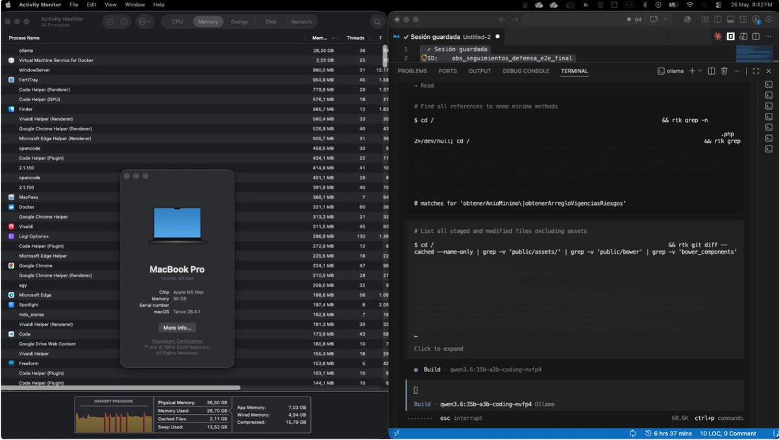Maximize the terminal panel size icon
The image size is (779, 440).
pos(755,71)
